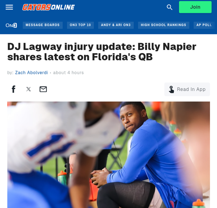Open the hamburger navigation menu
This screenshot has width=217, height=208.
[9, 7]
